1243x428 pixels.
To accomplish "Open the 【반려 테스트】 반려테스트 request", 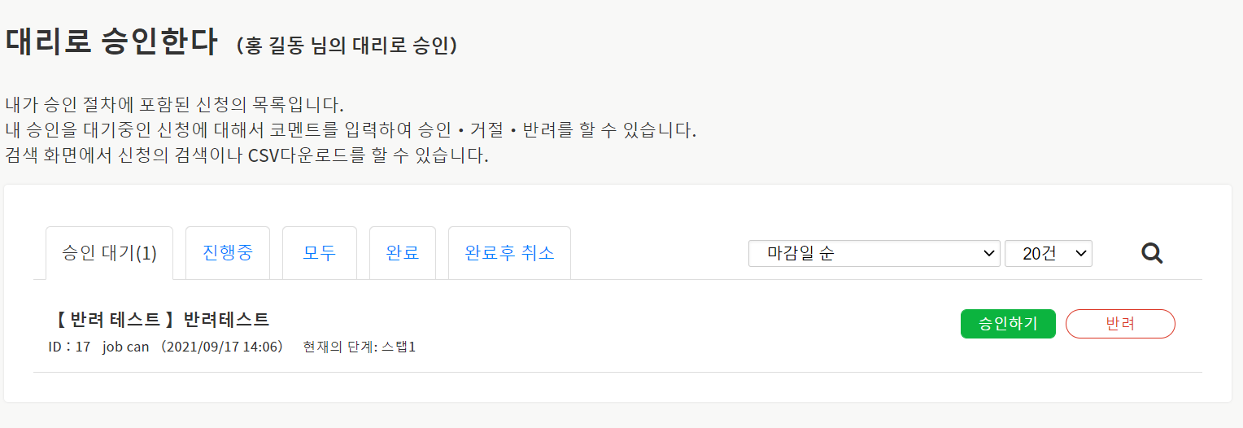I will click(x=159, y=320).
